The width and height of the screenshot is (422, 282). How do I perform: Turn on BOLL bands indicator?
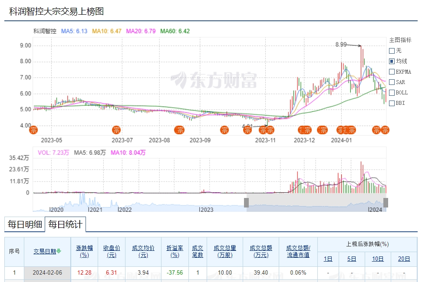[392, 92]
